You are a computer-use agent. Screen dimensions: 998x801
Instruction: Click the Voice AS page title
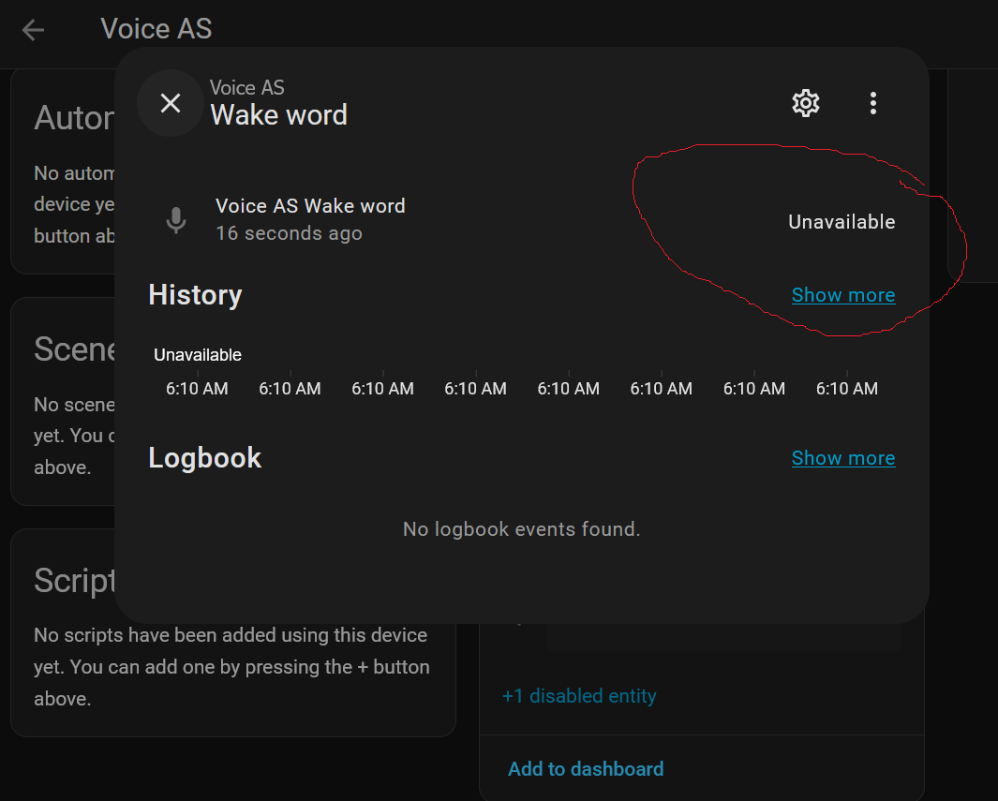pyautogui.click(x=156, y=29)
